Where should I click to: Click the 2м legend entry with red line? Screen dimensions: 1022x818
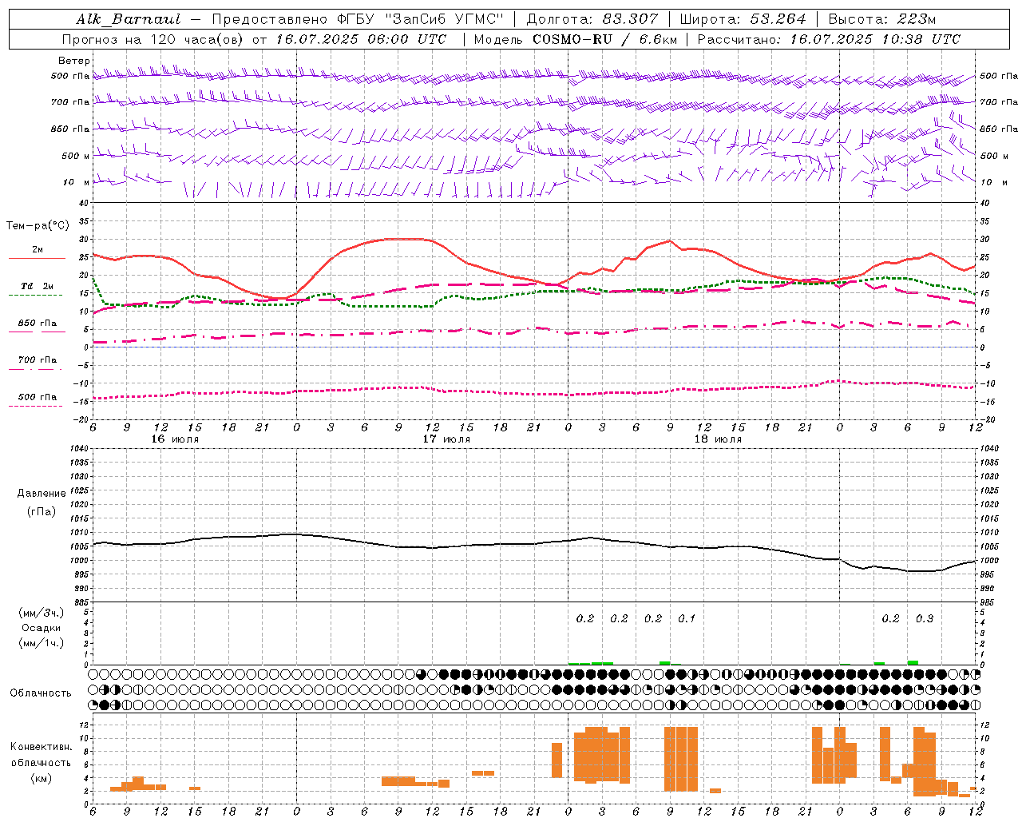tap(38, 250)
